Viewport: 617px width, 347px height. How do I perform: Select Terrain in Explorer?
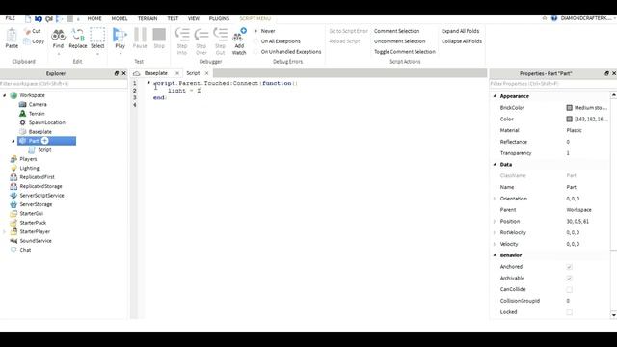pyautogui.click(x=37, y=114)
